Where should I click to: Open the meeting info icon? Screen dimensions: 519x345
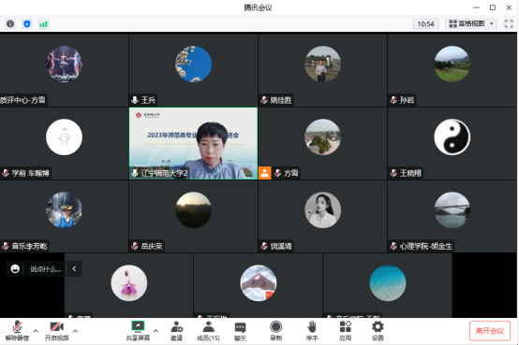coord(10,23)
